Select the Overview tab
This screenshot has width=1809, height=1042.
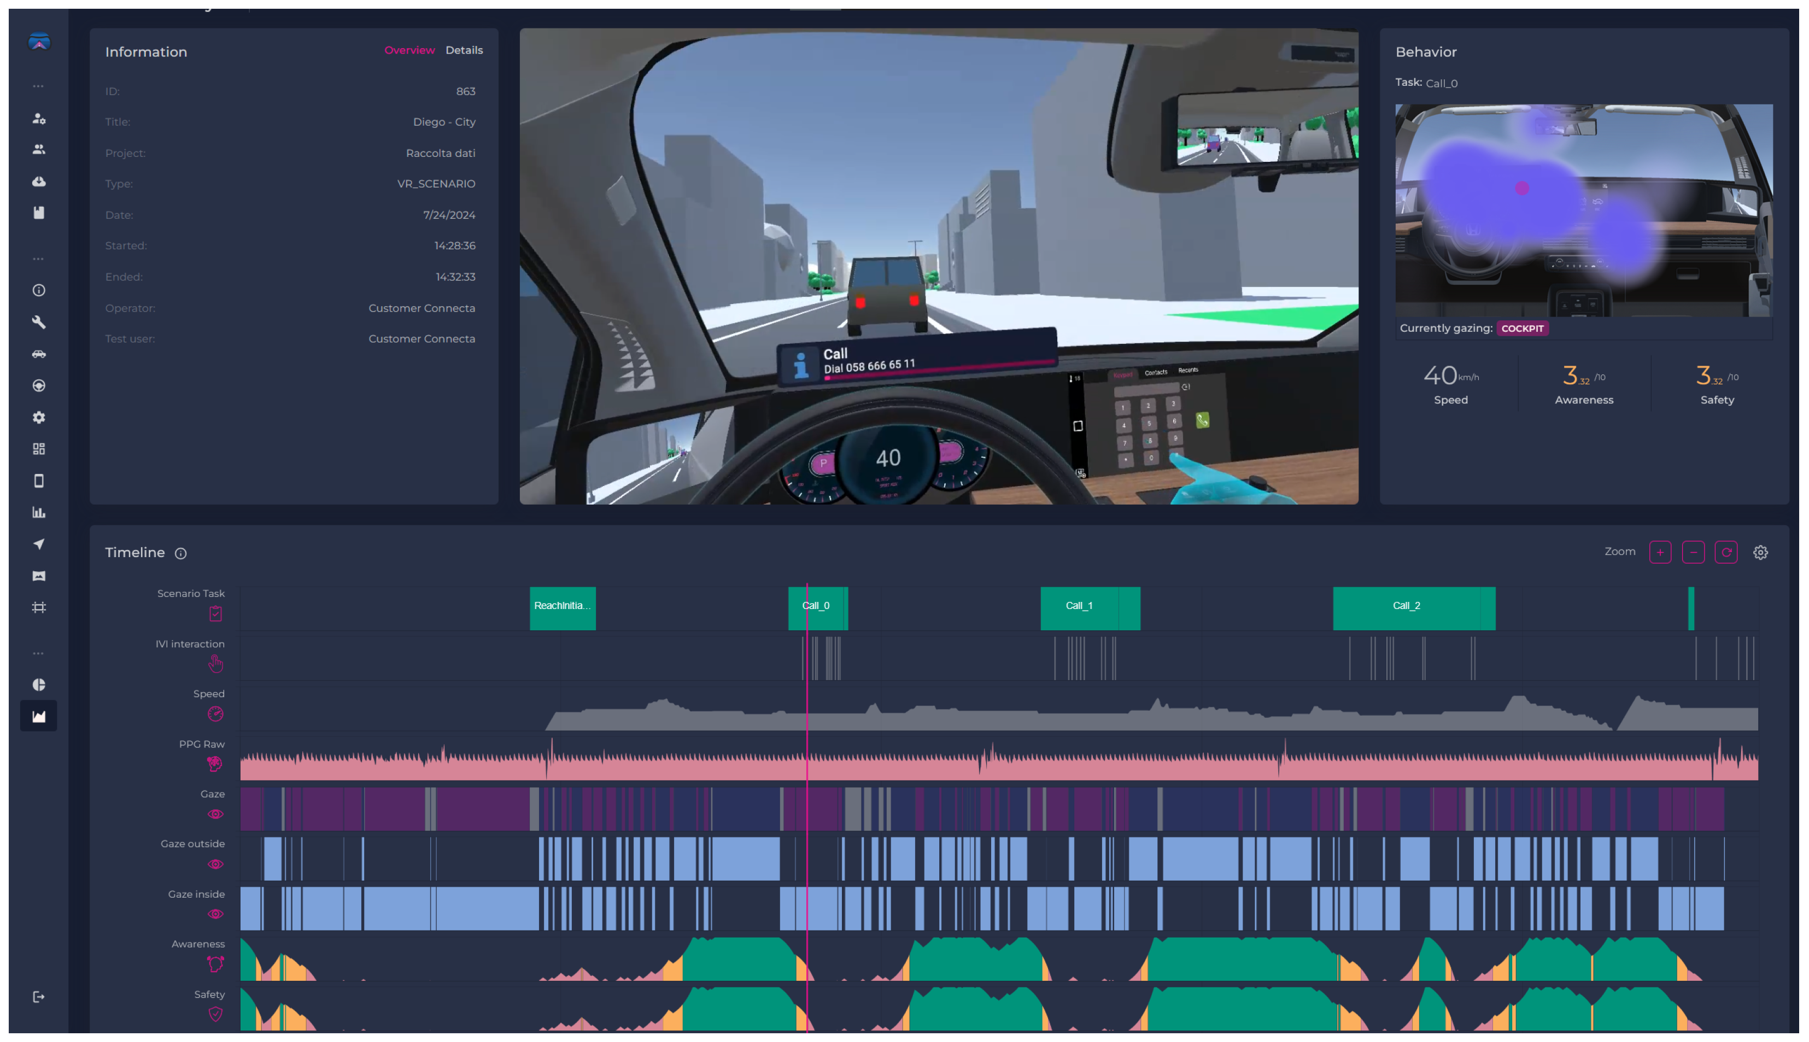coord(409,50)
